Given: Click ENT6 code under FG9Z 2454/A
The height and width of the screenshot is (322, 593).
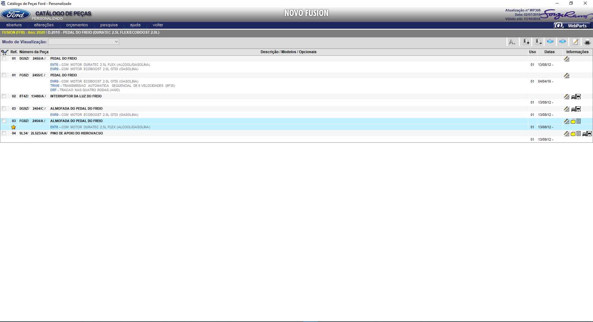Looking at the screenshot, I should click(54, 127).
